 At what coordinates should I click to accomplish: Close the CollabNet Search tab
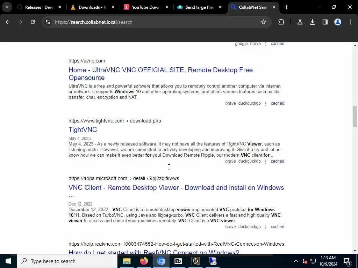[x=273, y=7]
